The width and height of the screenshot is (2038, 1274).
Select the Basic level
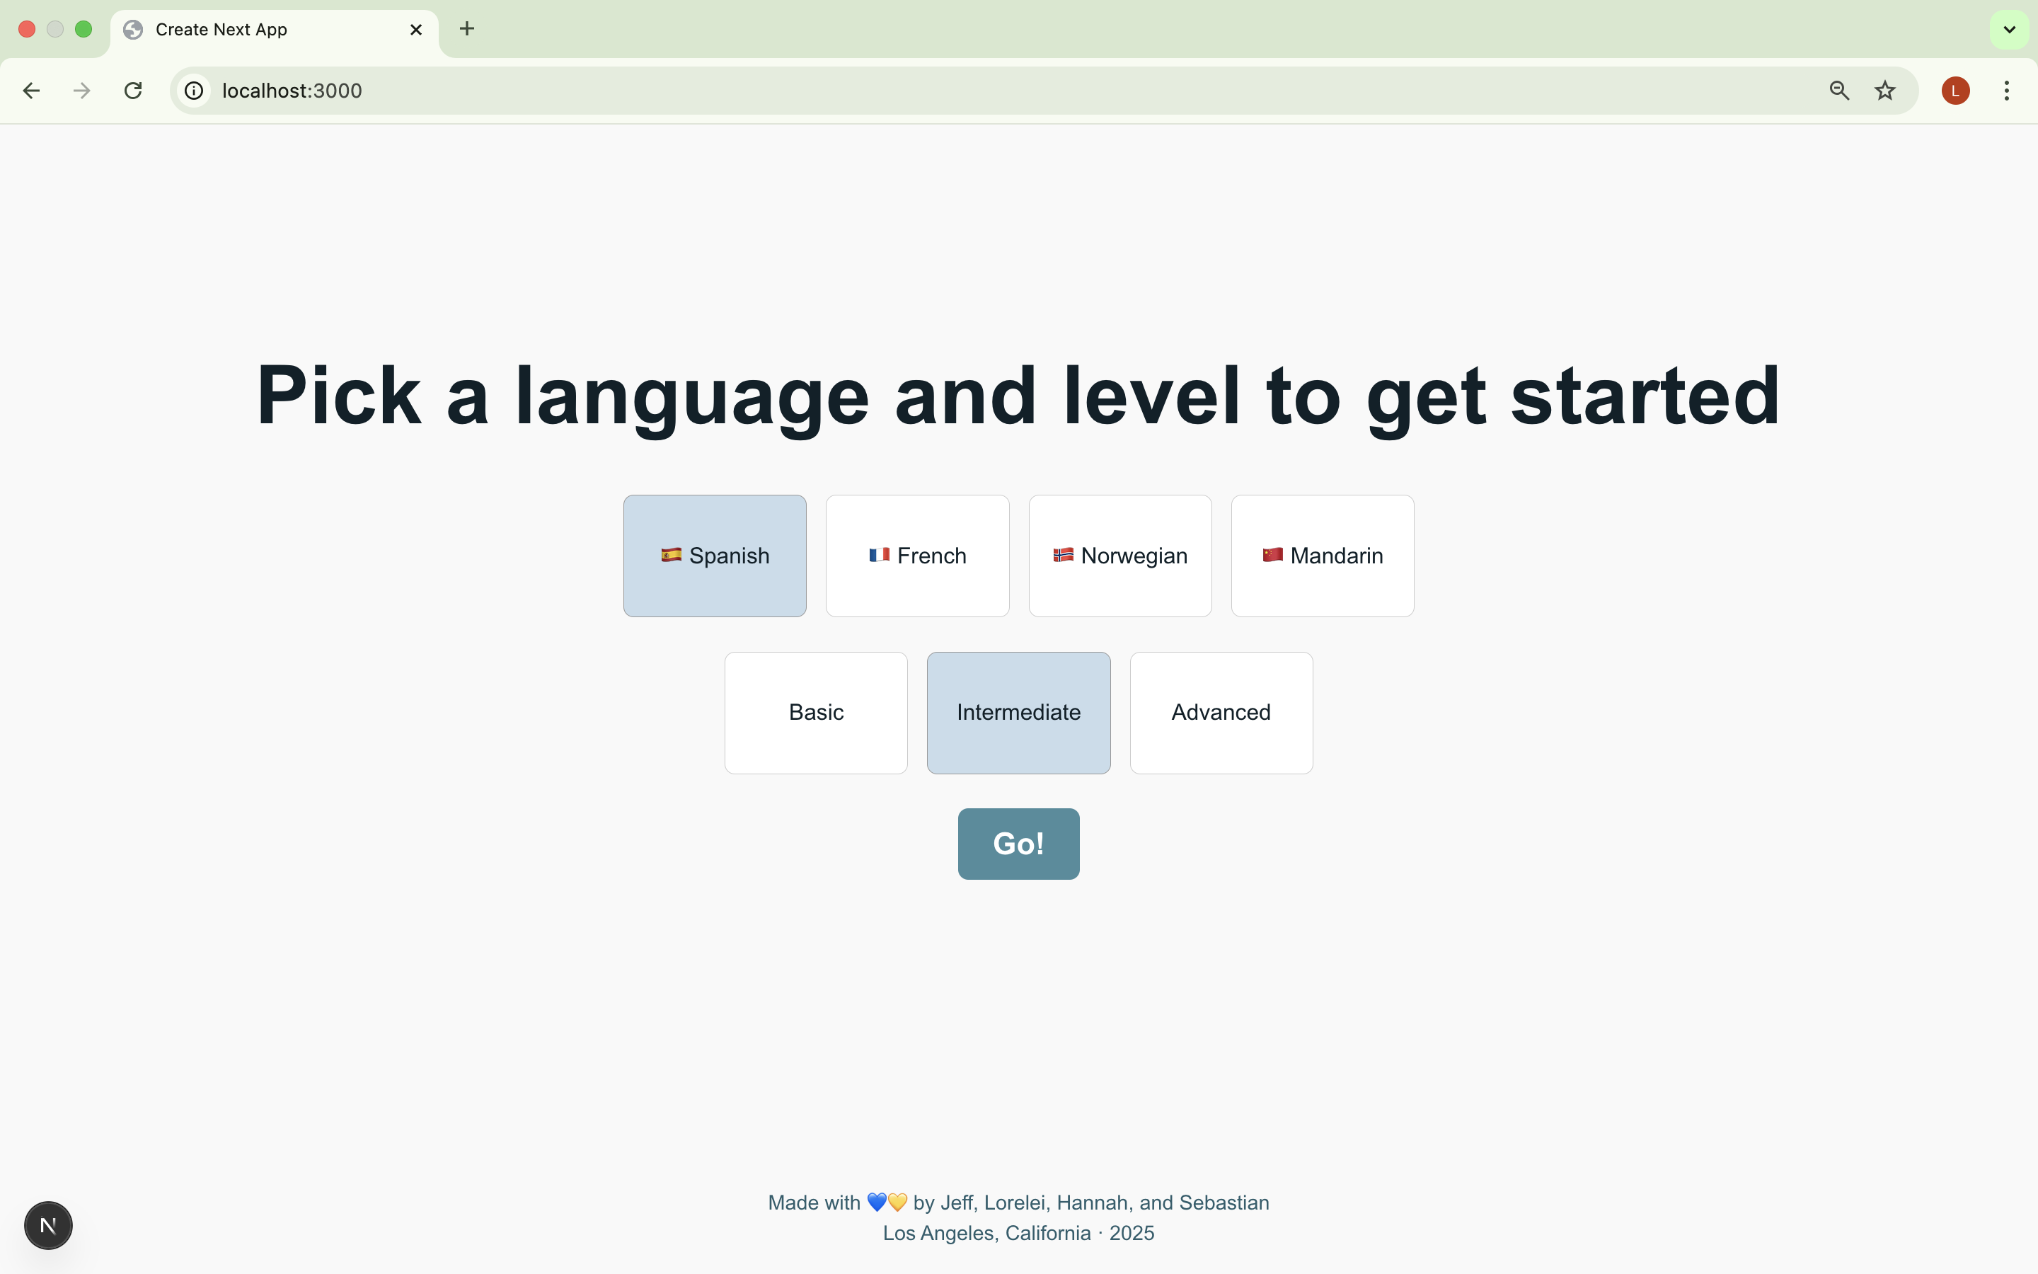coord(815,712)
